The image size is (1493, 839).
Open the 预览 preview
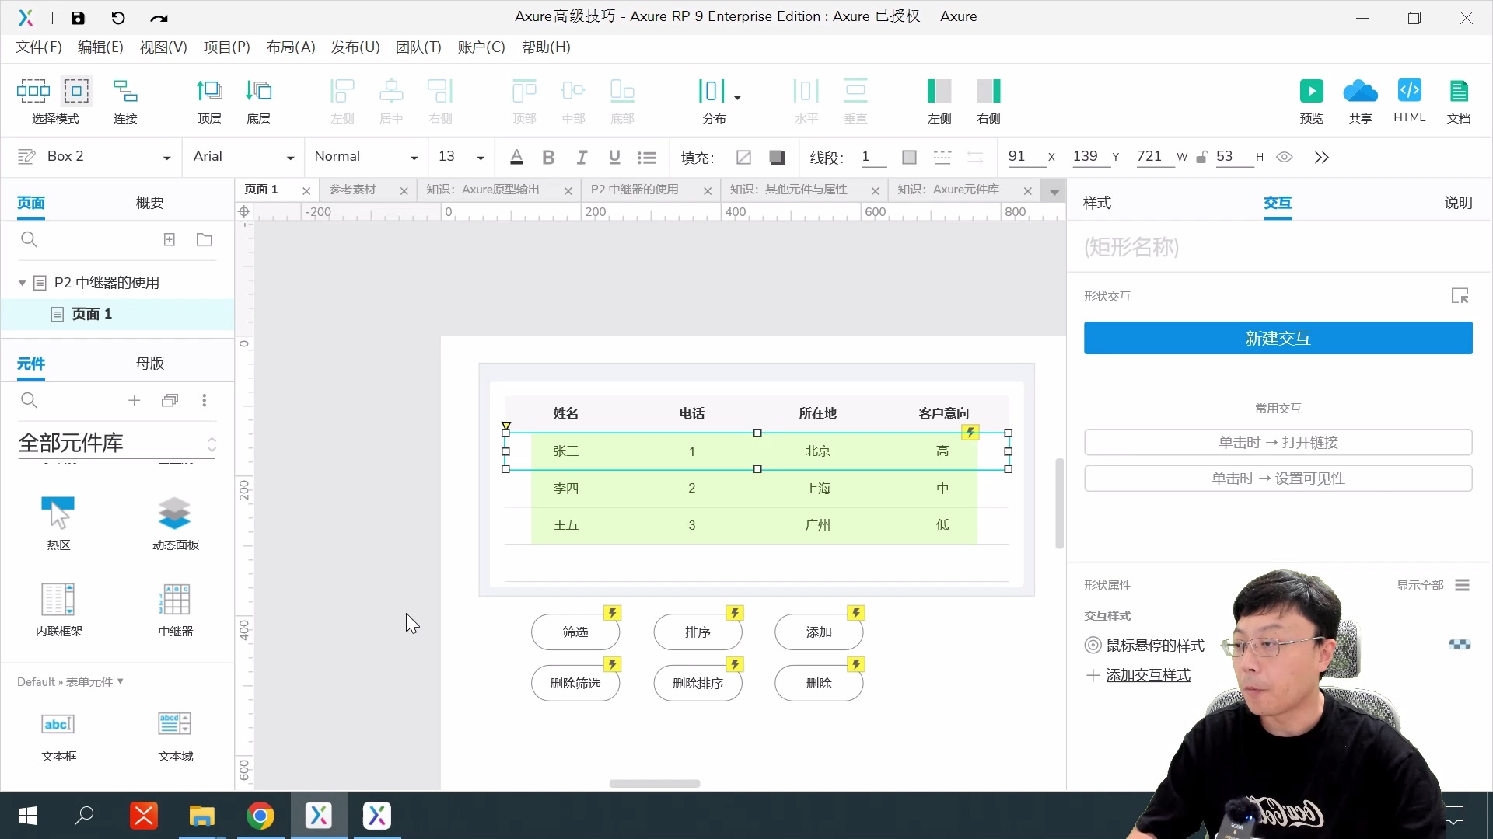point(1312,99)
